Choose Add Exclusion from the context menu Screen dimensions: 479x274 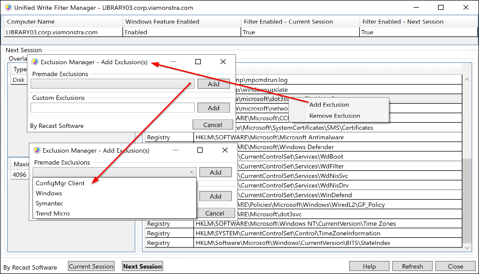tap(329, 104)
